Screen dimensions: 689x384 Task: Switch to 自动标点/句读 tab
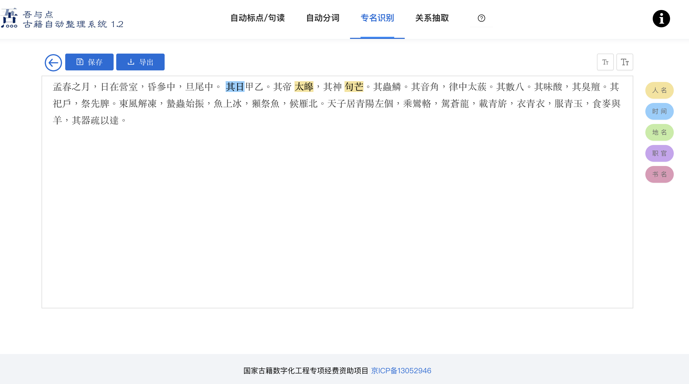click(257, 18)
